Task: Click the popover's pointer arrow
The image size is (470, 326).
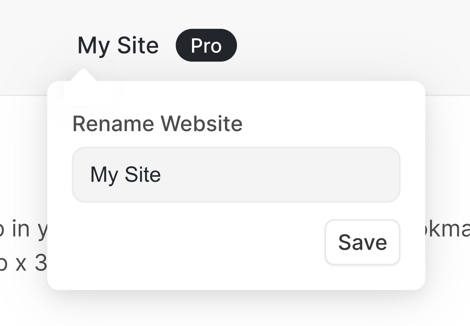Action: (x=83, y=75)
